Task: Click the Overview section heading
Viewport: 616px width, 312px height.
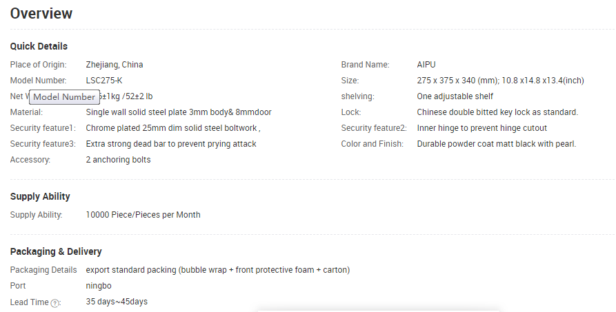Action: point(41,14)
